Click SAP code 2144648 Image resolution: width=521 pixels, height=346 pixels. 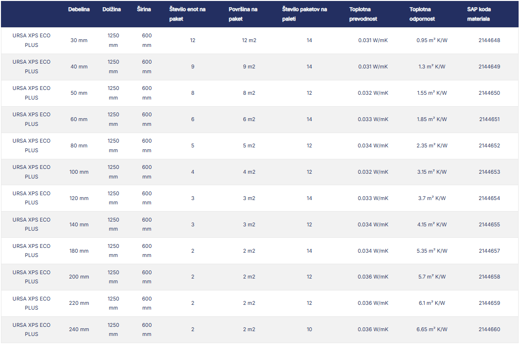(489, 41)
